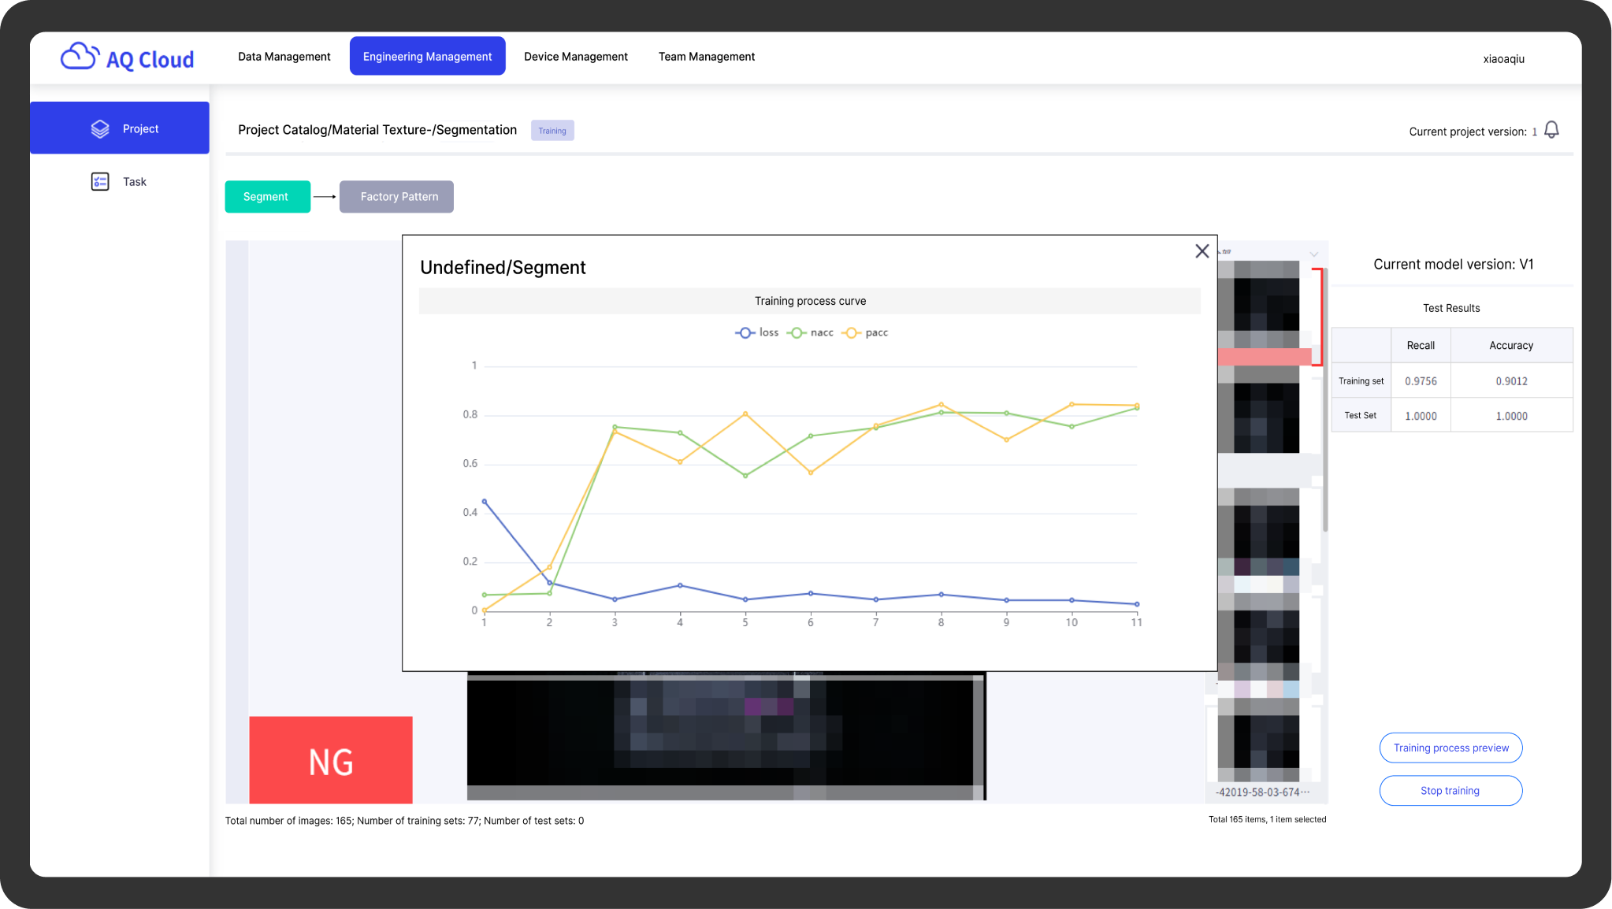The width and height of the screenshot is (1612, 909).
Task: Select the Factory Pattern step button
Action: [396, 197]
